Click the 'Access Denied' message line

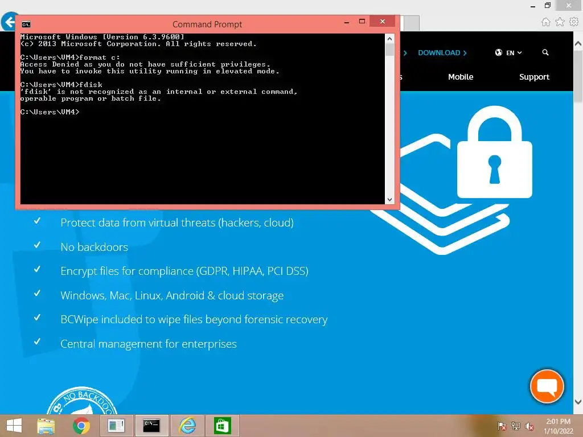[x=145, y=64]
